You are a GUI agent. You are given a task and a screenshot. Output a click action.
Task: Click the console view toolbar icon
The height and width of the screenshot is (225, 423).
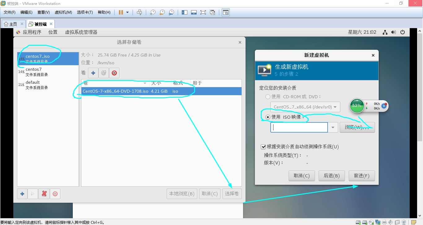point(226,12)
